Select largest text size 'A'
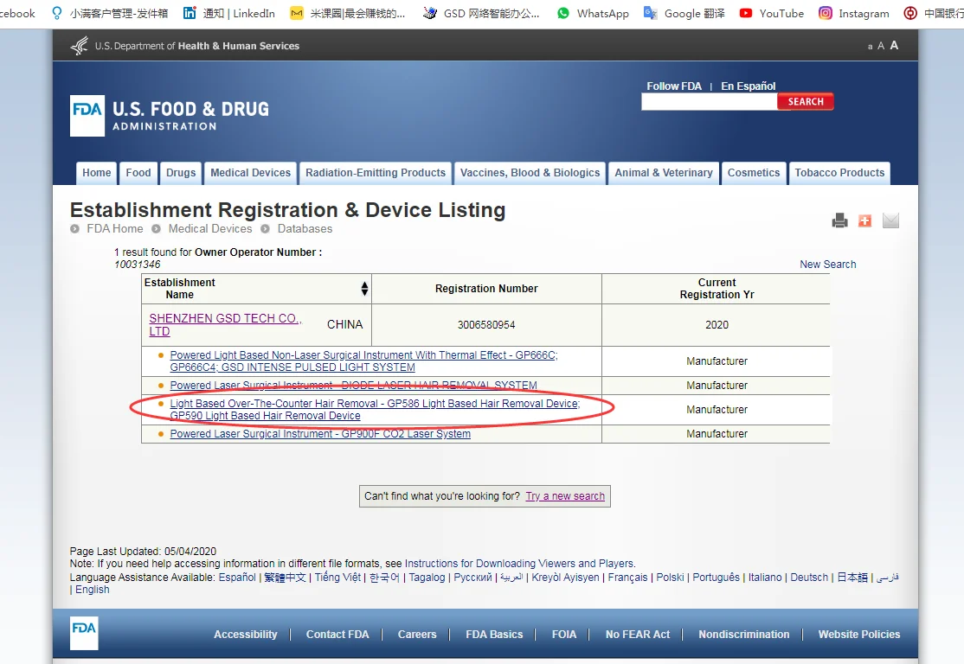Image resolution: width=964 pixels, height=664 pixels. click(894, 46)
